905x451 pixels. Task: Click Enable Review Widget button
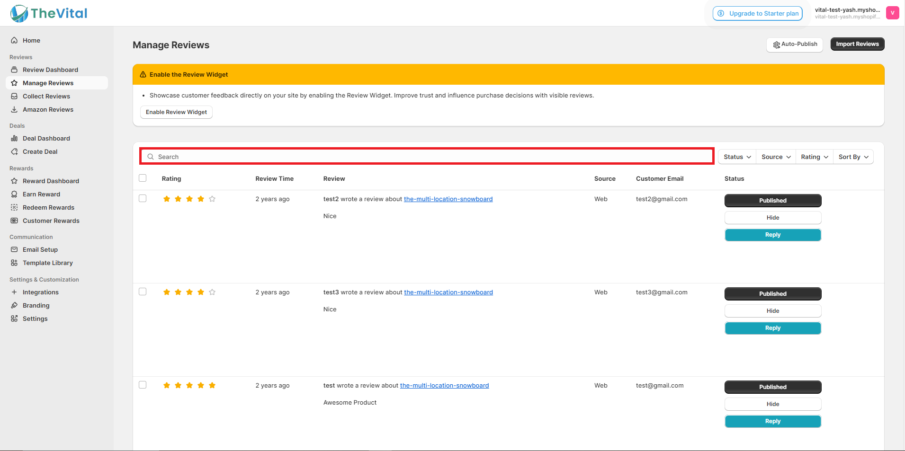coord(176,112)
